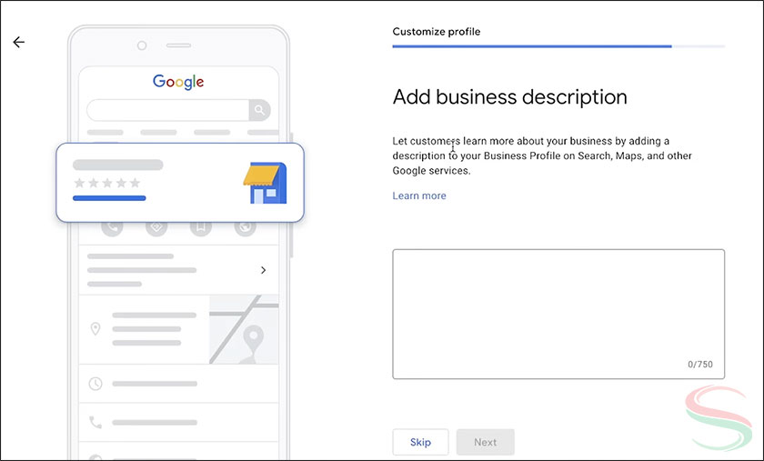Click the blue storefront icon
The width and height of the screenshot is (764, 461).
(x=265, y=183)
